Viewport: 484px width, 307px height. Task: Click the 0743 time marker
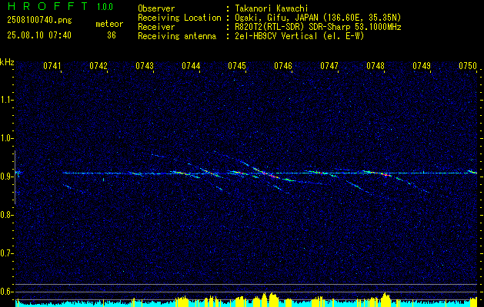[145, 65]
